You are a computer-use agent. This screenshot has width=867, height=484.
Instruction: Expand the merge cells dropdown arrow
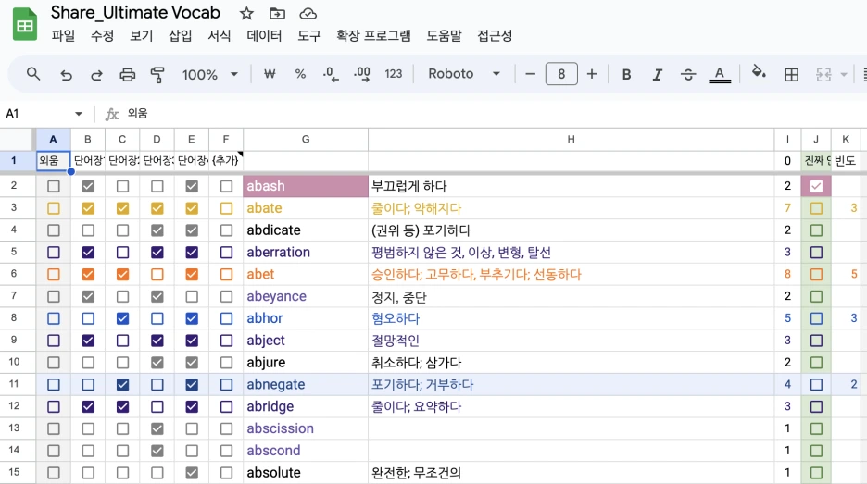(x=844, y=74)
